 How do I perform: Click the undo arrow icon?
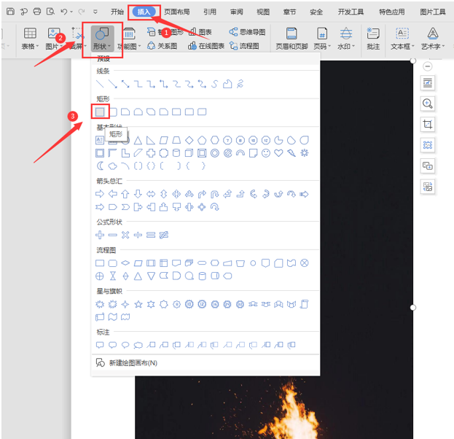point(63,12)
